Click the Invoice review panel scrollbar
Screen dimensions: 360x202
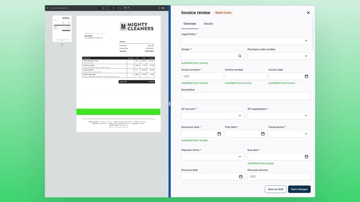pyautogui.click(x=313, y=34)
